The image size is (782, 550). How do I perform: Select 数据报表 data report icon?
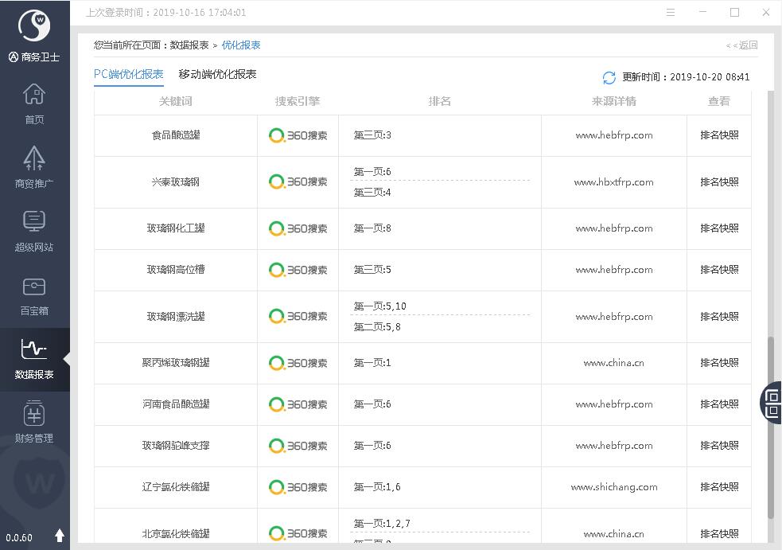pyautogui.click(x=34, y=358)
